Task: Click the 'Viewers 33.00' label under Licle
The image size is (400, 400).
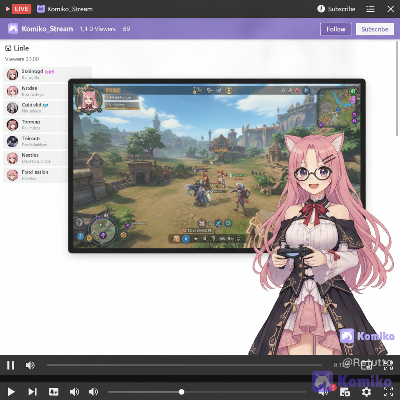Action: click(22, 59)
